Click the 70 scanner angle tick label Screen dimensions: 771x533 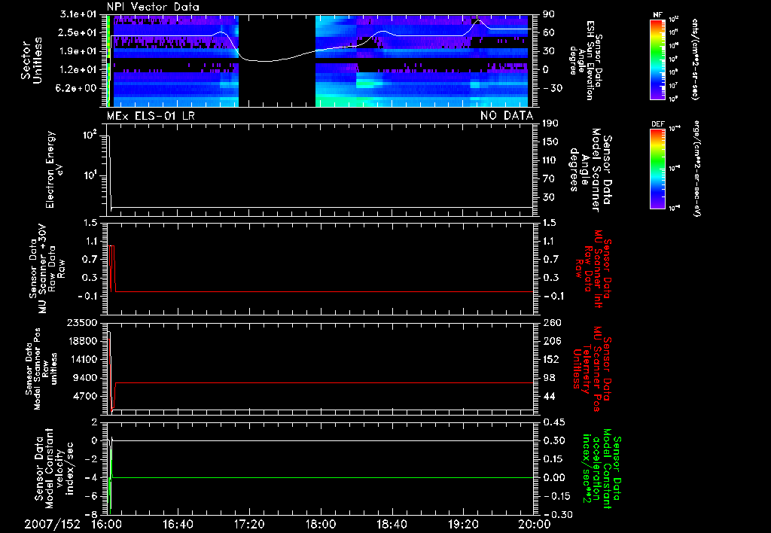[x=549, y=178]
